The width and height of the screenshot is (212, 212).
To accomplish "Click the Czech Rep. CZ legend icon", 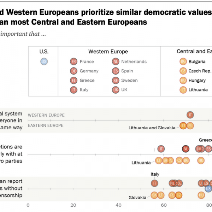I will (x=183, y=71).
